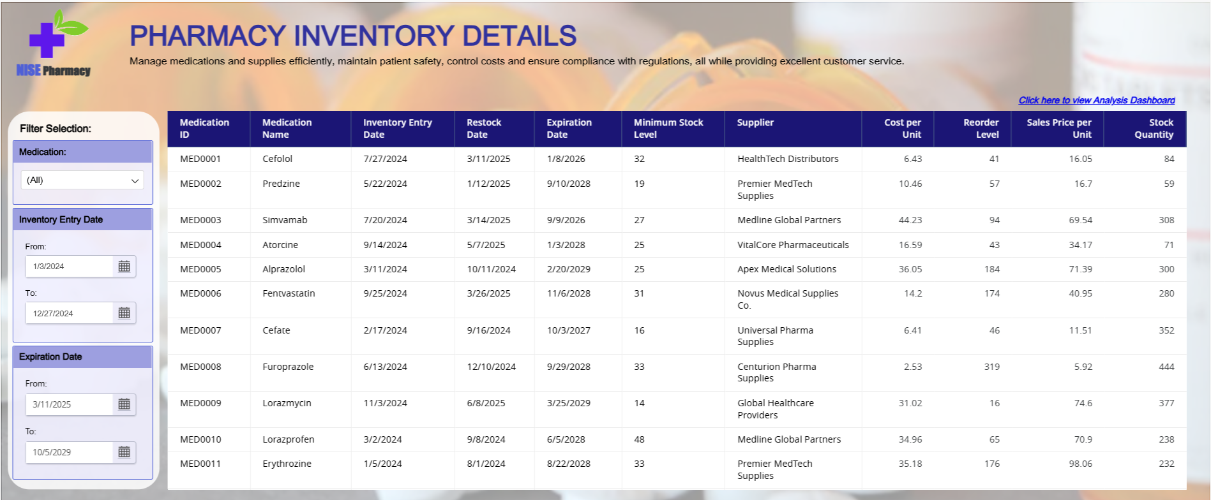Edit Inventory Entry To date field 12/27/2024
Image resolution: width=1211 pixels, height=500 pixels.
pyautogui.click(x=69, y=313)
